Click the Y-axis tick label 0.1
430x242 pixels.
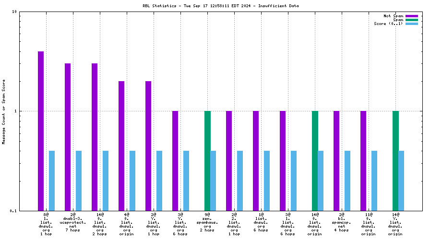[x=14, y=211]
